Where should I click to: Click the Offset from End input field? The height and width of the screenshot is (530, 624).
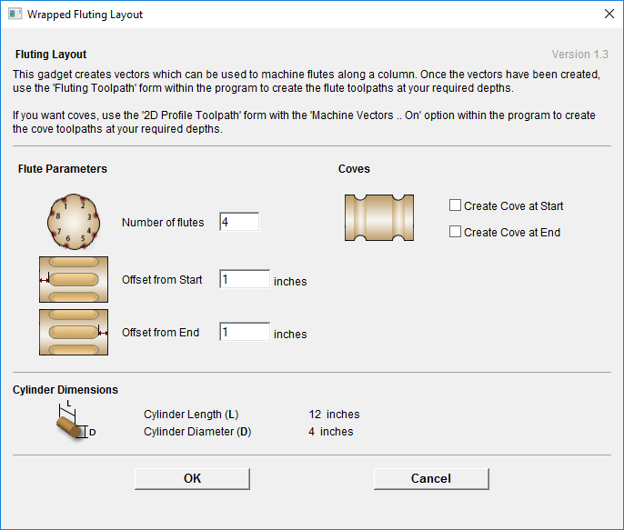pos(245,332)
